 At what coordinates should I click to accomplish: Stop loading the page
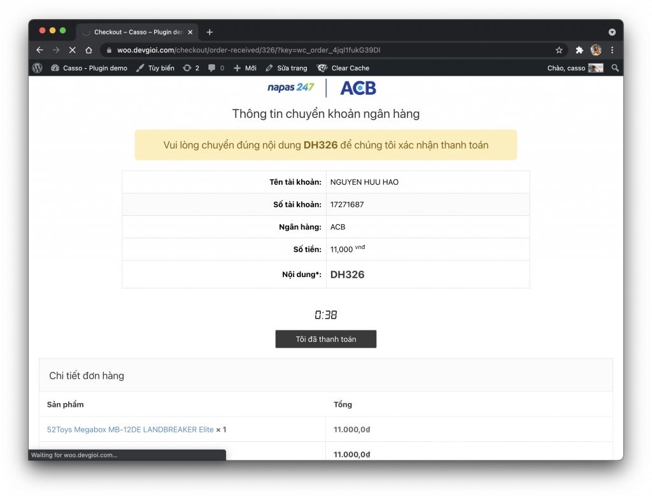click(x=73, y=50)
